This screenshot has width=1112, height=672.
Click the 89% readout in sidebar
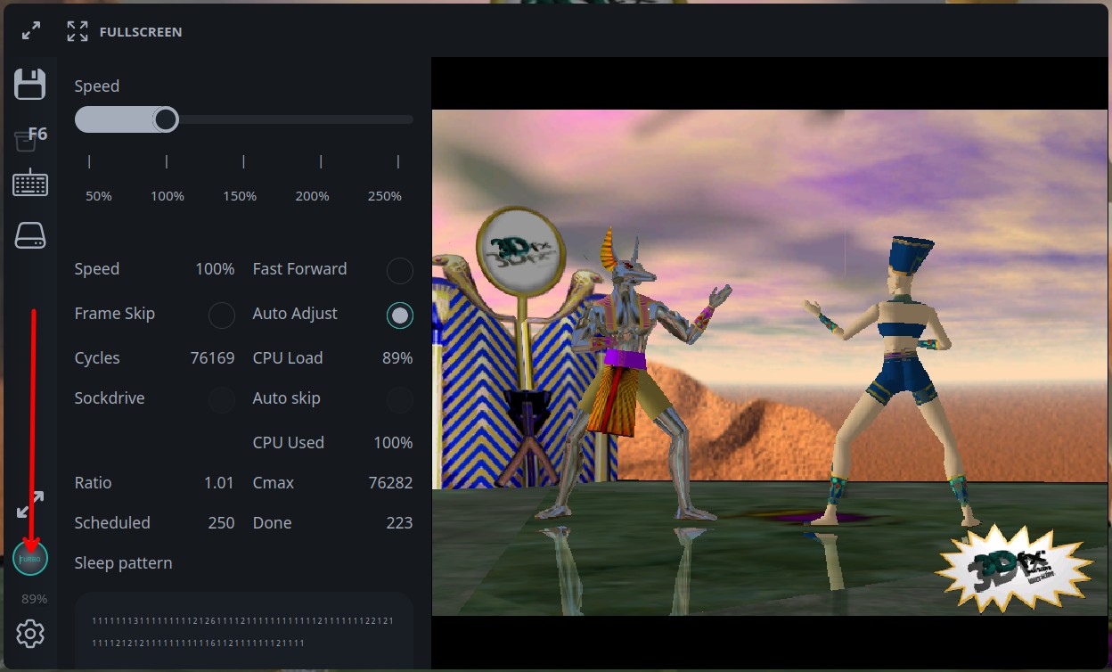35,599
